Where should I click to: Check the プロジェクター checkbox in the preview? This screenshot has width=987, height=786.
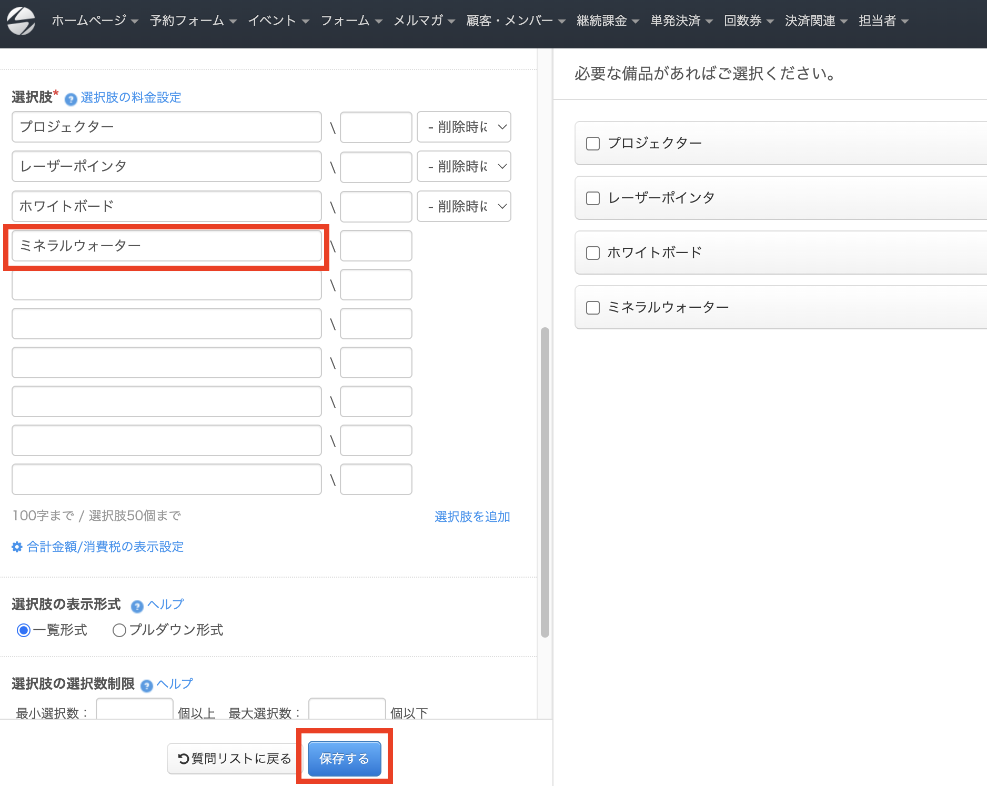click(593, 144)
